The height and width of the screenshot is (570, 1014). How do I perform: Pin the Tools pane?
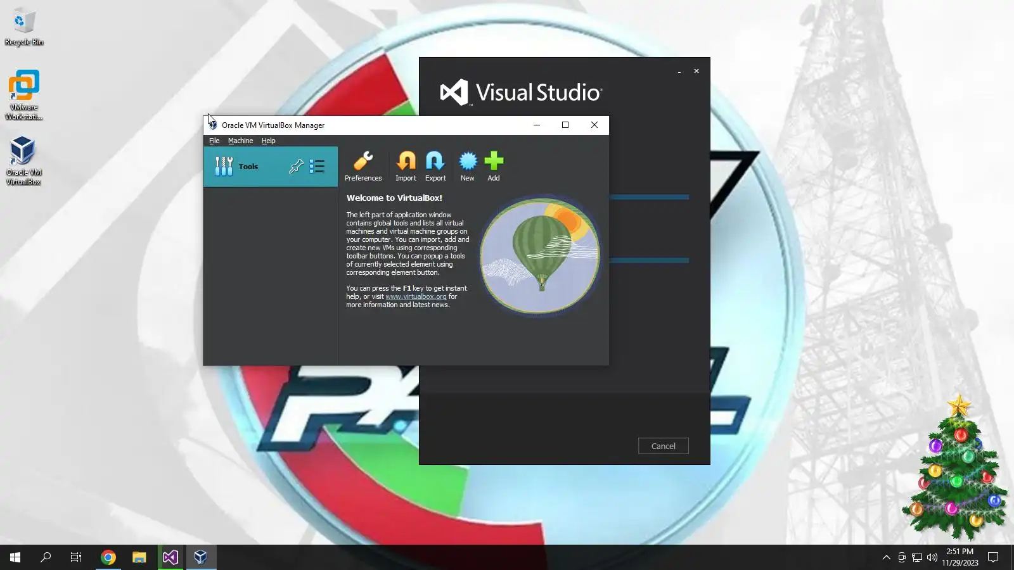[x=296, y=167]
